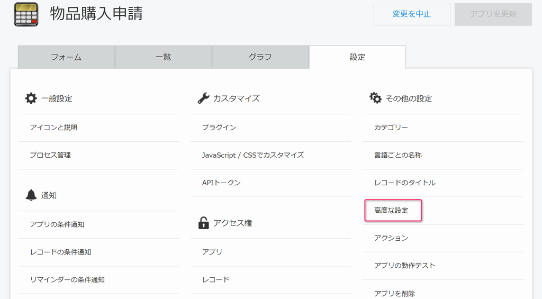Click the アクセス権 section heading
Viewport: 542px width, 299px height.
click(x=233, y=223)
